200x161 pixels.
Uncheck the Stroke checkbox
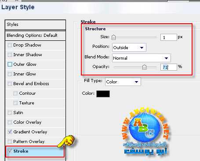10,151
